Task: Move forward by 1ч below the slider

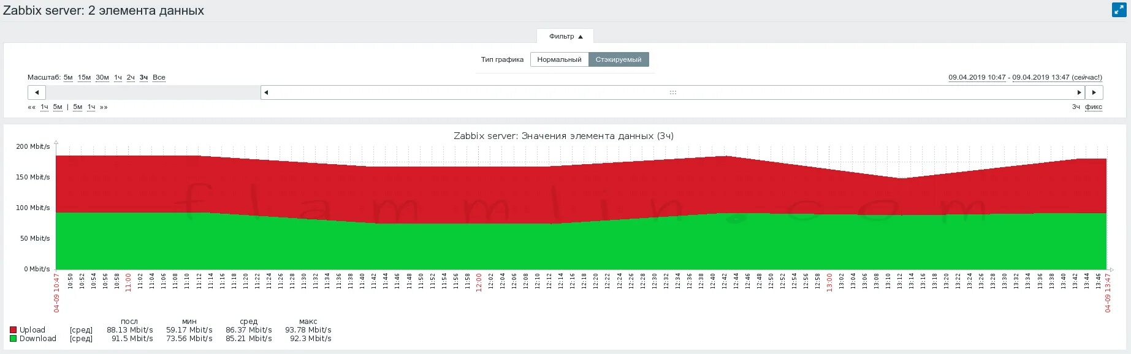Action: coord(91,107)
